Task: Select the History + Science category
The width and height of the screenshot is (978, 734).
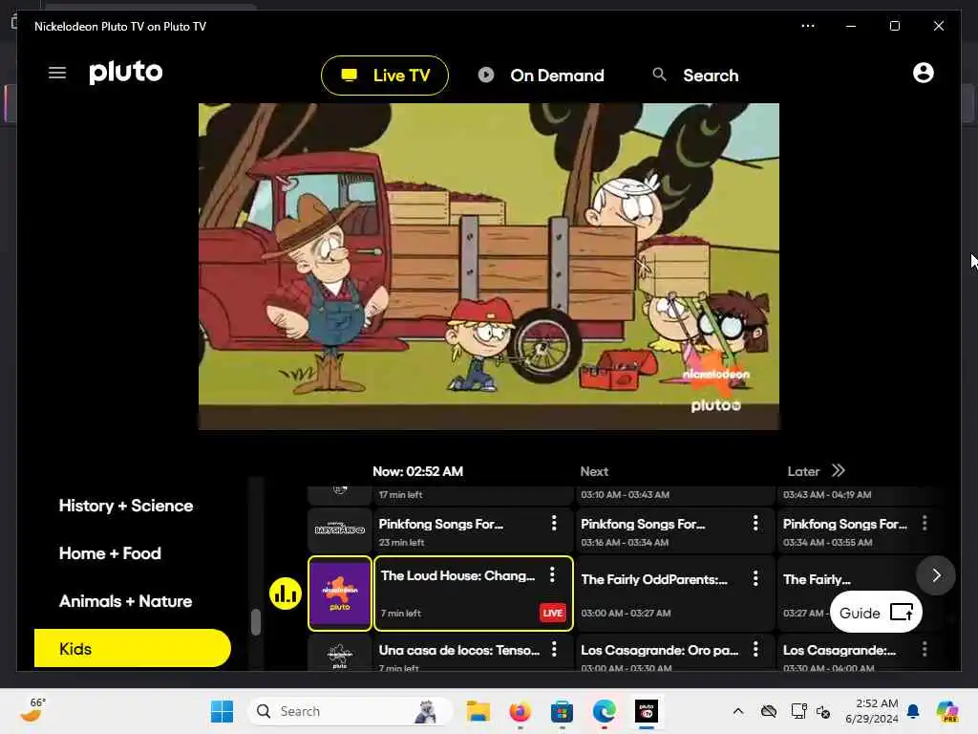Action: point(126,506)
